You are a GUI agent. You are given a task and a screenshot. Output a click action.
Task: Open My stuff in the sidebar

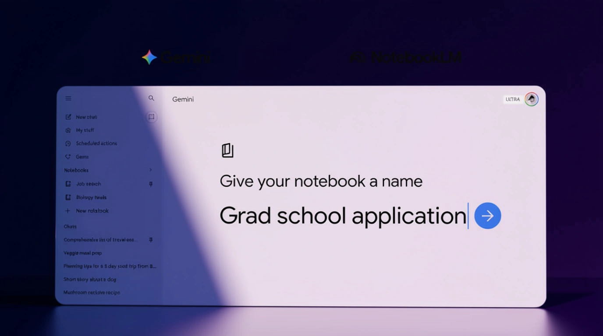tap(85, 130)
